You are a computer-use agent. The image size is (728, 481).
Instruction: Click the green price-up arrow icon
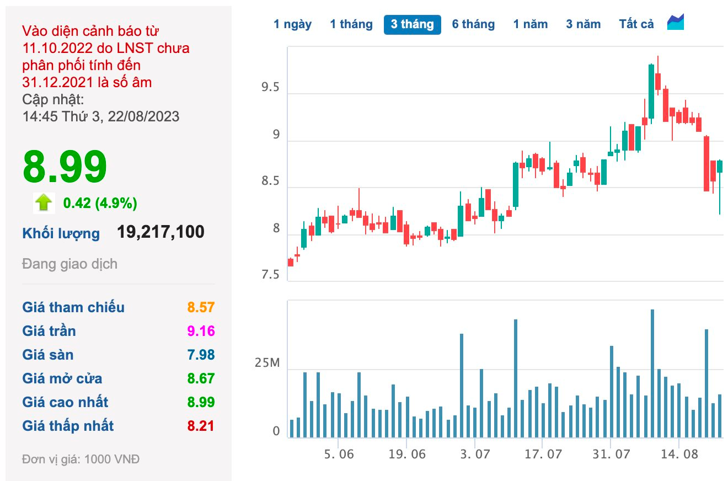click(44, 203)
